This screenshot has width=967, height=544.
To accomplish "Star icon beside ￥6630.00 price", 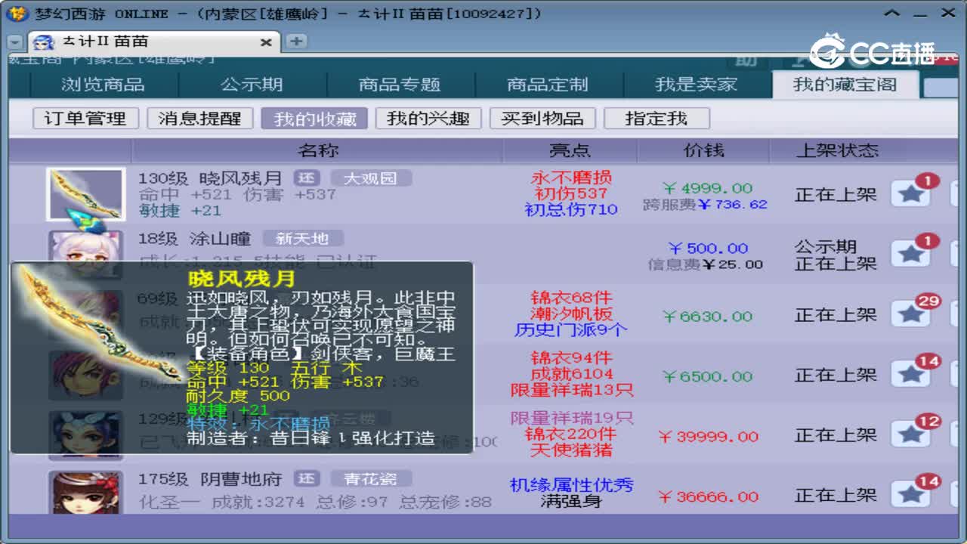I will [910, 314].
